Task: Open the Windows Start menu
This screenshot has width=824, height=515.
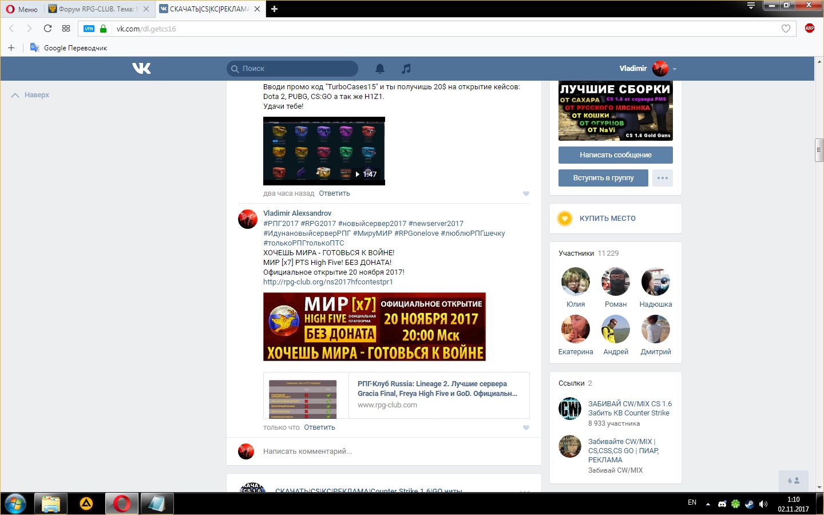Action: tap(15, 504)
